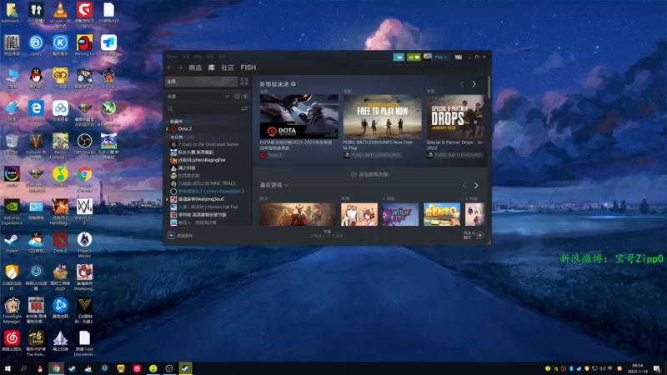
Task: Open the 商店 store tab
Action: (x=195, y=67)
